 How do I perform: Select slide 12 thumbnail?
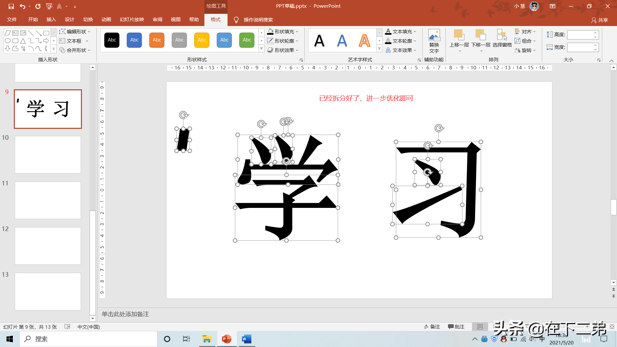(48, 246)
